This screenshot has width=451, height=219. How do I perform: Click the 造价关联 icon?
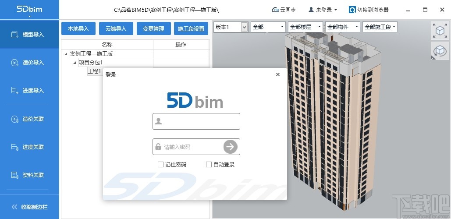pos(14,119)
